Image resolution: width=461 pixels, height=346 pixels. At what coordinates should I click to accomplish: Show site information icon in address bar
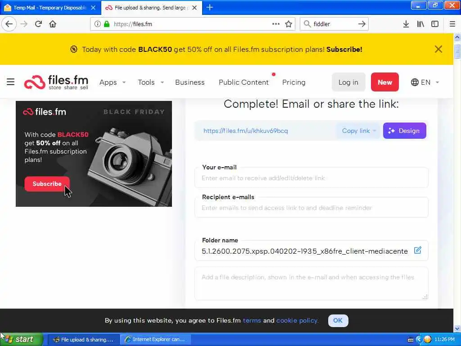coord(97,24)
